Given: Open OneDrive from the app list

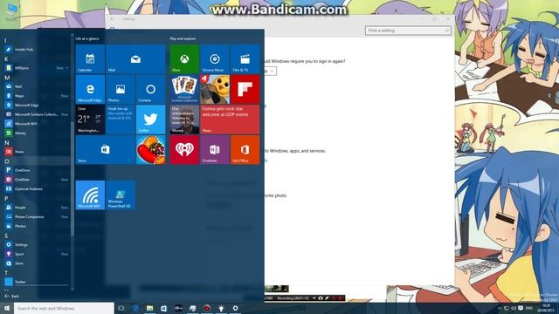Looking at the screenshot, I should coord(37,170).
